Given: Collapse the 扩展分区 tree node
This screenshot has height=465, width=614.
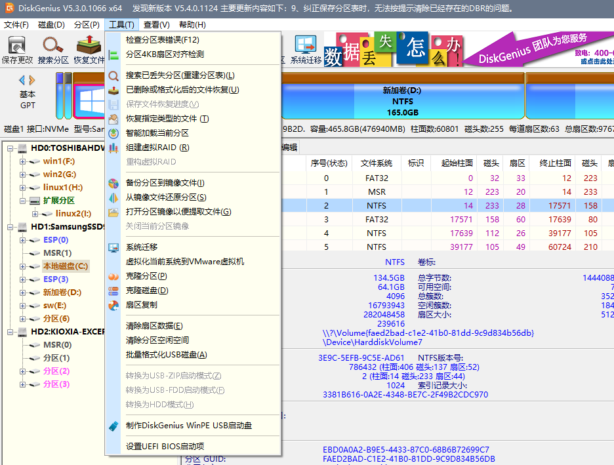Looking at the screenshot, I should (x=23, y=201).
